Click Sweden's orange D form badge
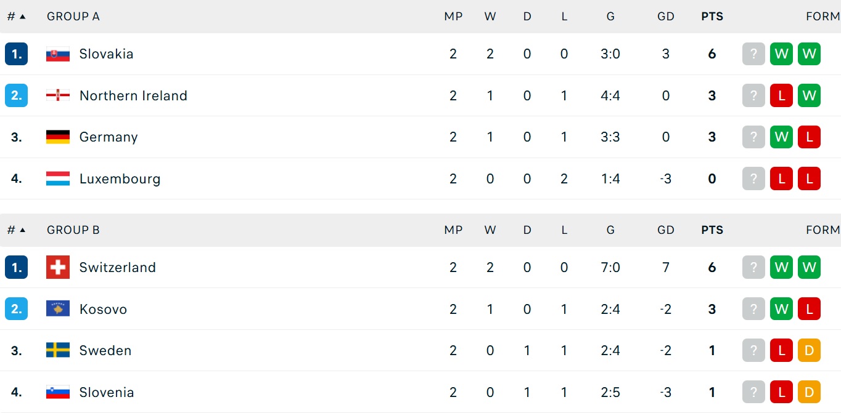The width and height of the screenshot is (841, 413). coord(809,350)
